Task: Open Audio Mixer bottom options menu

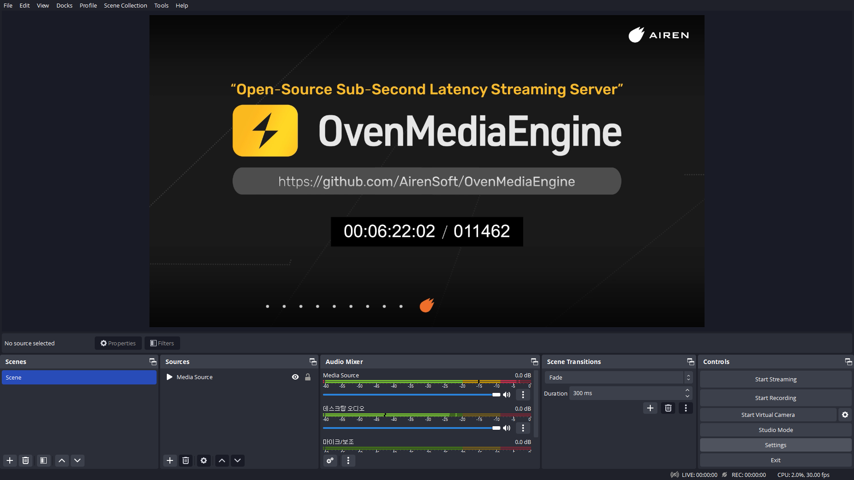Action: tap(348, 460)
